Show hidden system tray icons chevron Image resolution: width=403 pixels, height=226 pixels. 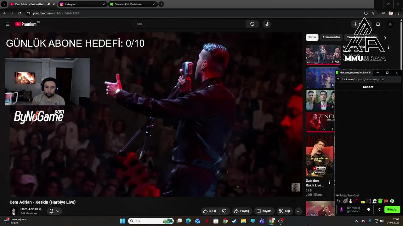pyautogui.click(x=356, y=221)
